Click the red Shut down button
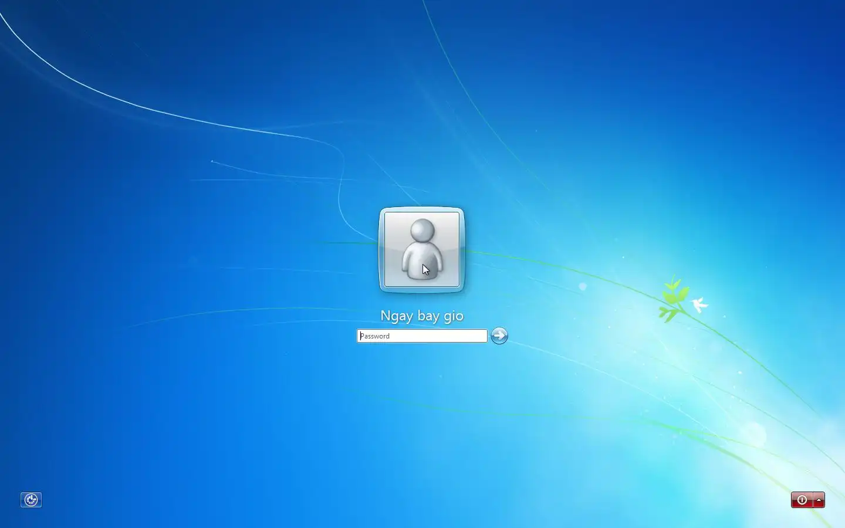Screen dimensions: 845x528 [x=802, y=500]
